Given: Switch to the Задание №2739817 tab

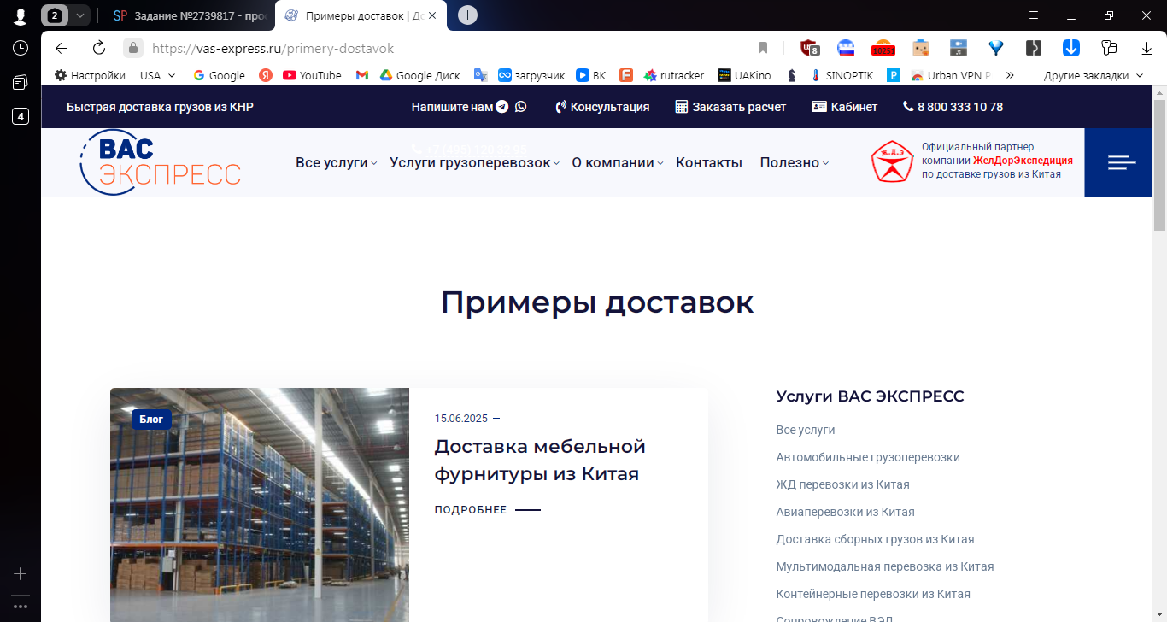Looking at the screenshot, I should tap(190, 15).
